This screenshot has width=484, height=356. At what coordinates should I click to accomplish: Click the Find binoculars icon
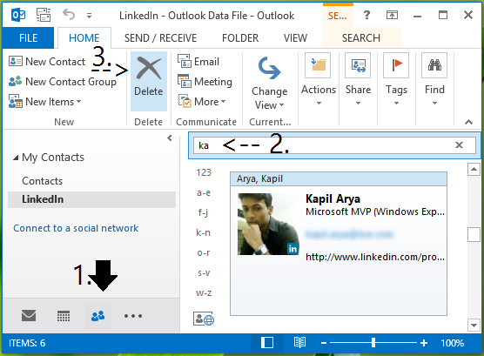coord(434,65)
